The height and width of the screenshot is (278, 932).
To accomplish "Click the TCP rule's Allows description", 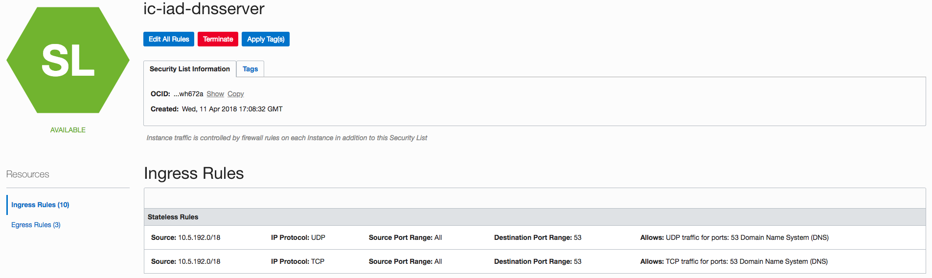I will (x=734, y=261).
